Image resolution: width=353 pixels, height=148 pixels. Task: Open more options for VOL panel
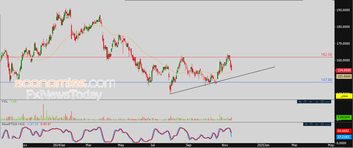[x=327, y=102]
